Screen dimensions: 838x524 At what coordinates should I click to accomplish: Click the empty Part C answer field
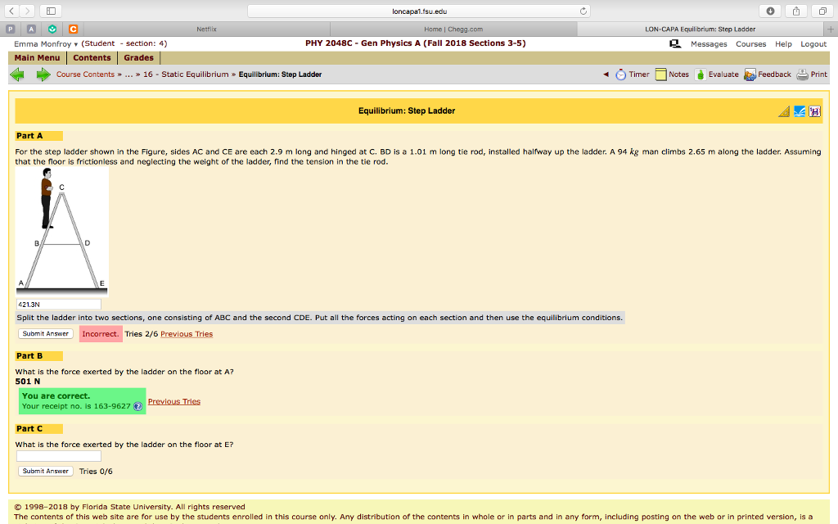tap(59, 456)
